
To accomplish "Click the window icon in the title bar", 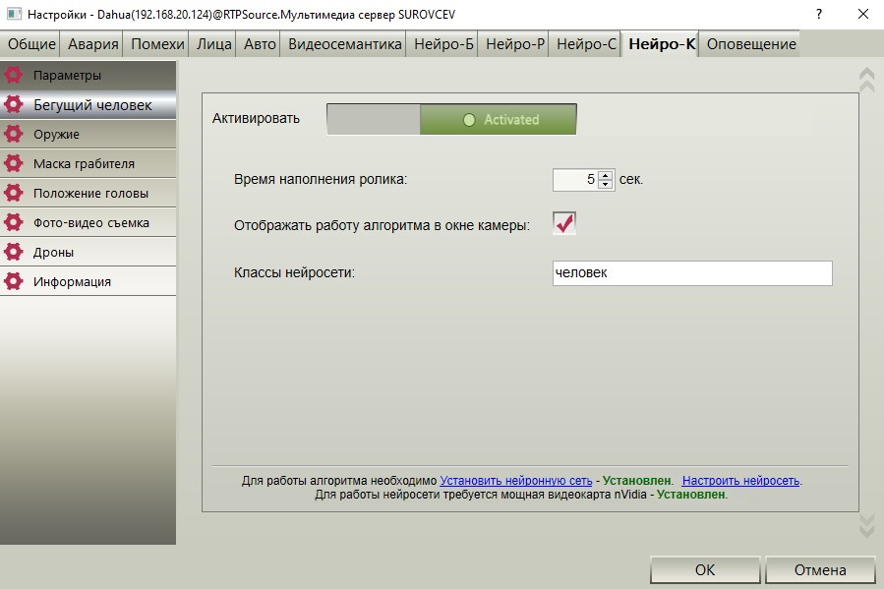I will (x=14, y=14).
